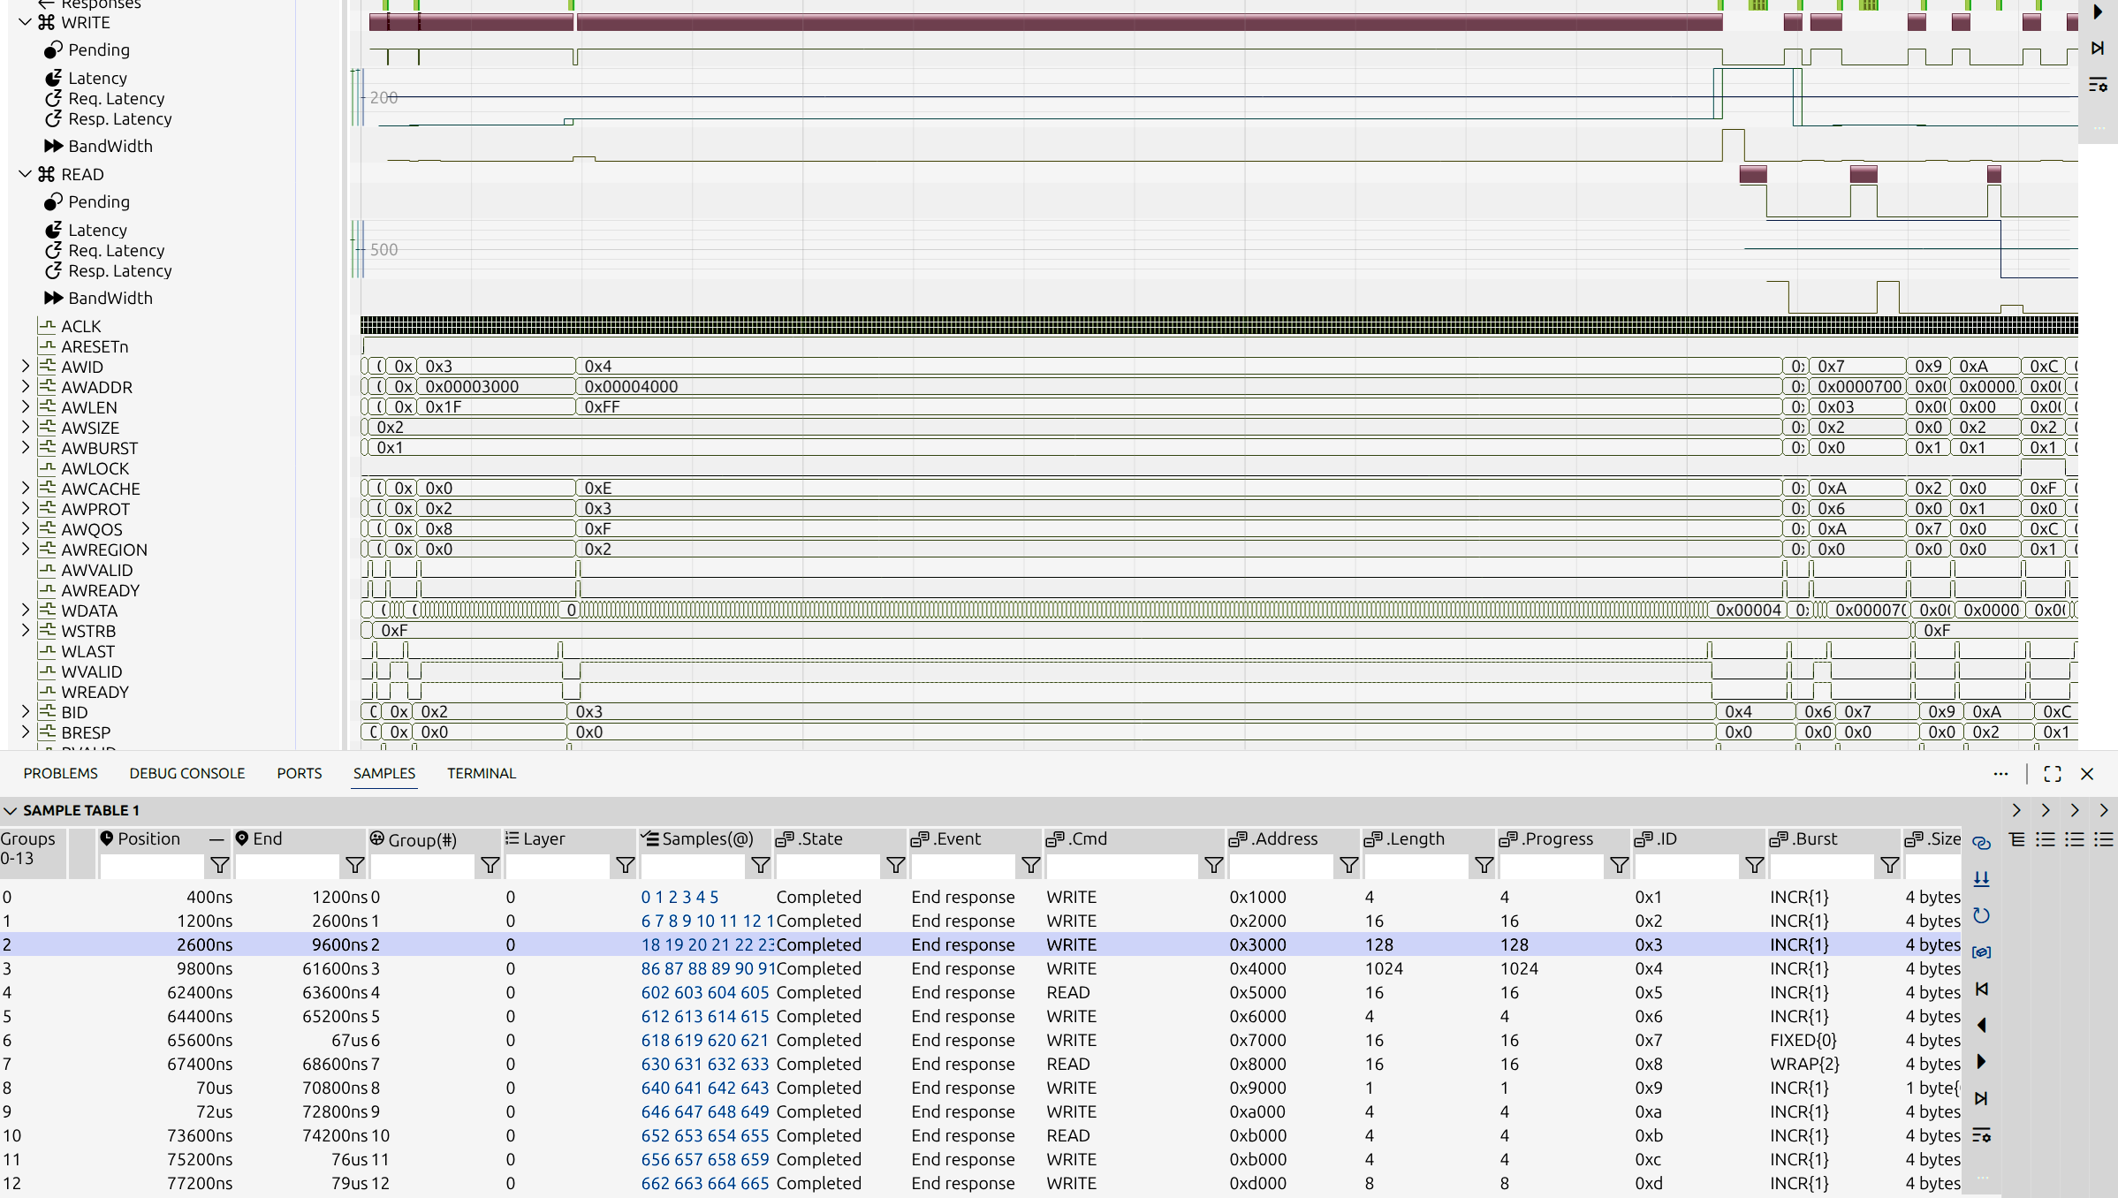Switch to the TERMINAL tab
The image size is (2118, 1198).
(x=481, y=773)
